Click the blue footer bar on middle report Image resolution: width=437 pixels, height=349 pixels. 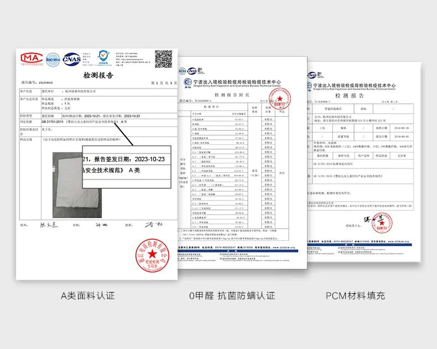[238, 251]
